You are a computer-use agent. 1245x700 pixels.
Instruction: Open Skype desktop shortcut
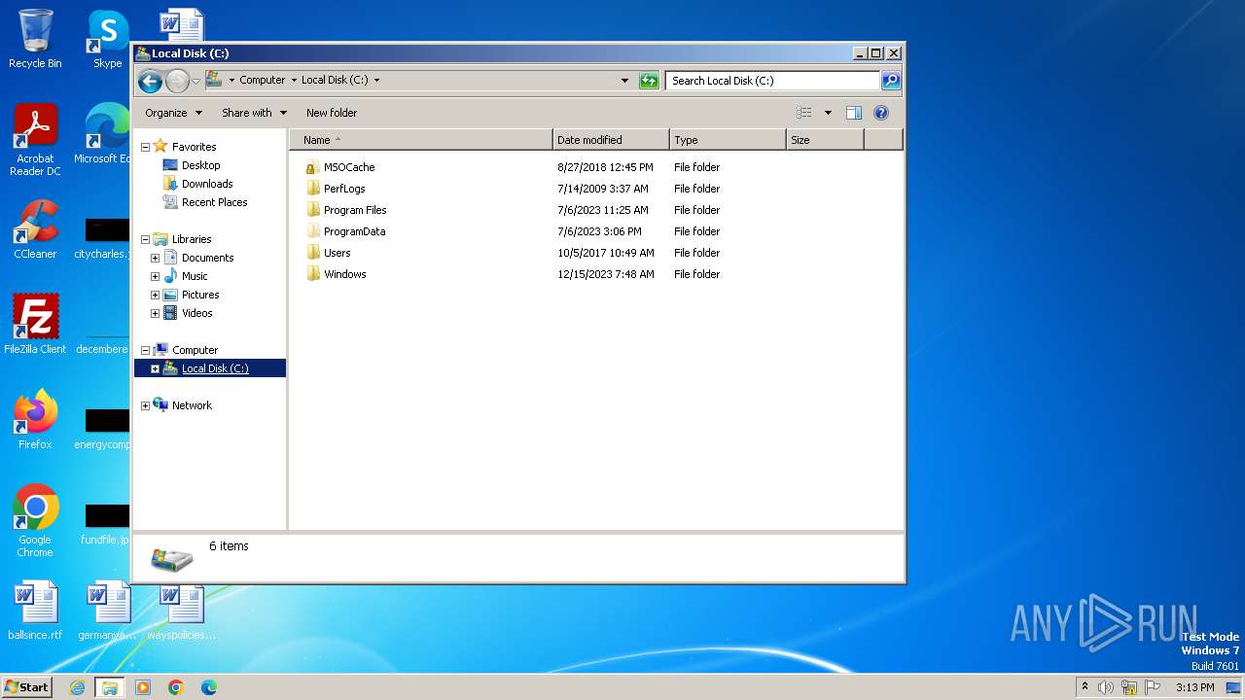pos(107,39)
